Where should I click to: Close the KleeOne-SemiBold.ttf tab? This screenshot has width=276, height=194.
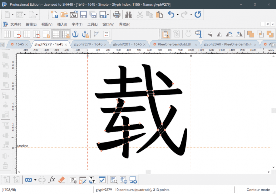click(x=196, y=45)
